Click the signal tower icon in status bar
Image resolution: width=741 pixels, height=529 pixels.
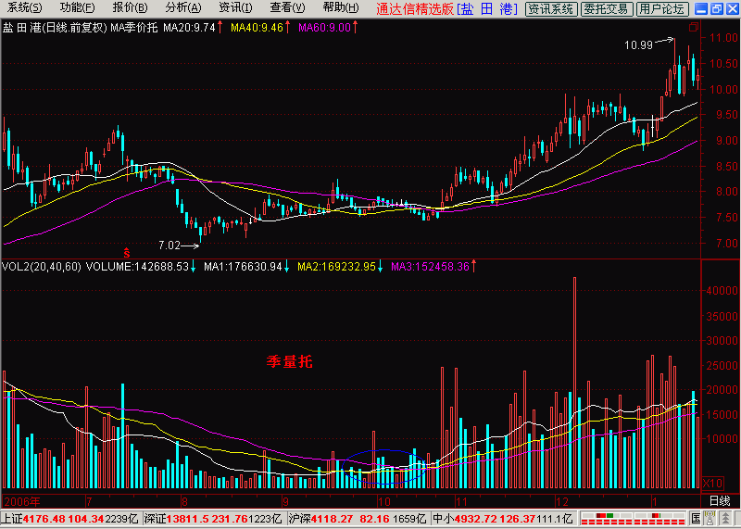709,517
